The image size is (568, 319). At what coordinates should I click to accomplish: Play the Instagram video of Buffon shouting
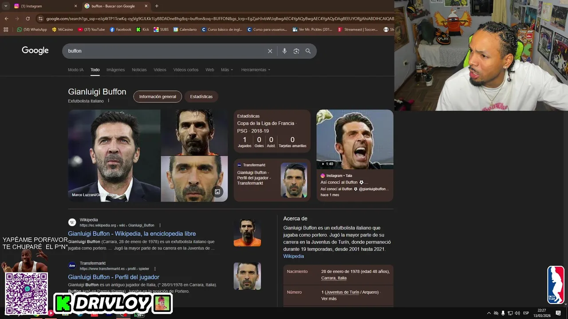[x=355, y=139]
